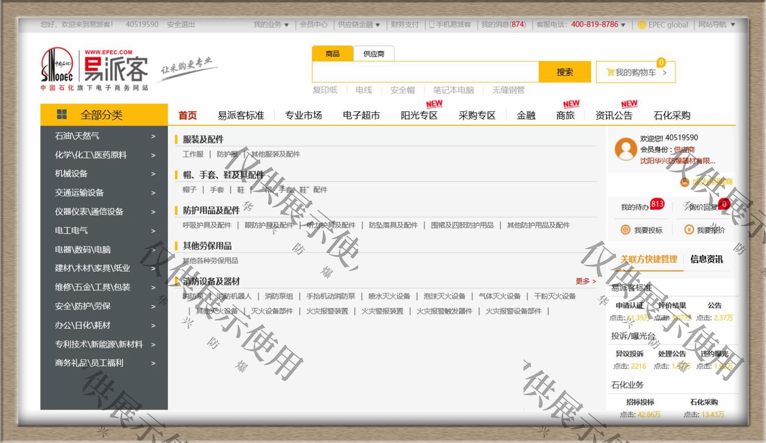This screenshot has height=443, width=766.
Task: Click the user avatar icon
Action: (x=626, y=149)
